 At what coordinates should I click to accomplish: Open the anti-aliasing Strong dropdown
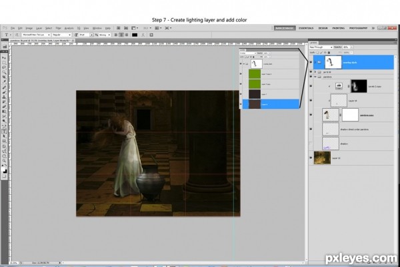tap(104, 35)
